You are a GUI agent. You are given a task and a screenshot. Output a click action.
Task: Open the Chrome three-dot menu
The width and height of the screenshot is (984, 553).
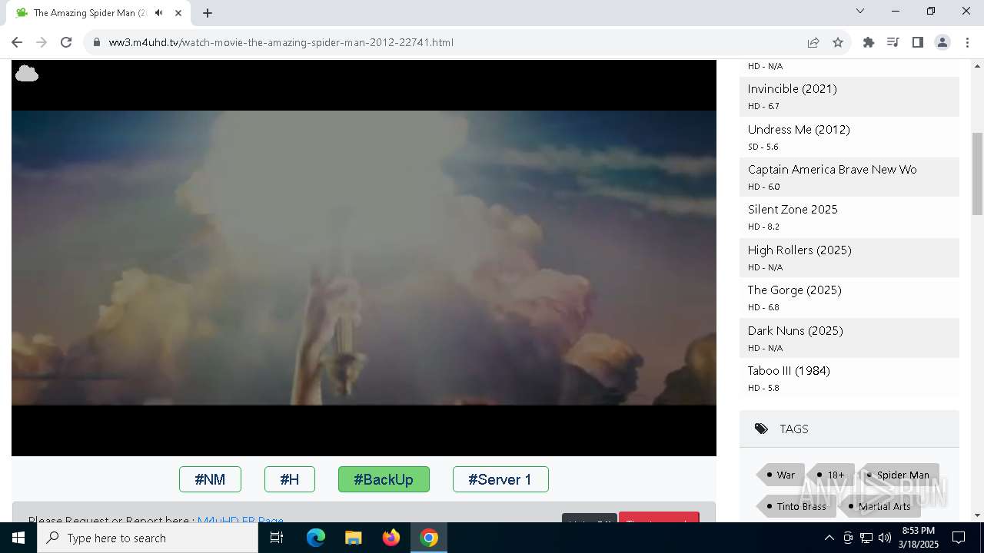pos(967,42)
